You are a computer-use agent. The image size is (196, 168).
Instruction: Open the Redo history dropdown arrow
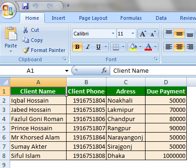tap(56, 6)
